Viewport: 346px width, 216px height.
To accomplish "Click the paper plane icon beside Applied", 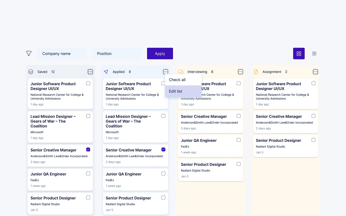I will (106, 72).
